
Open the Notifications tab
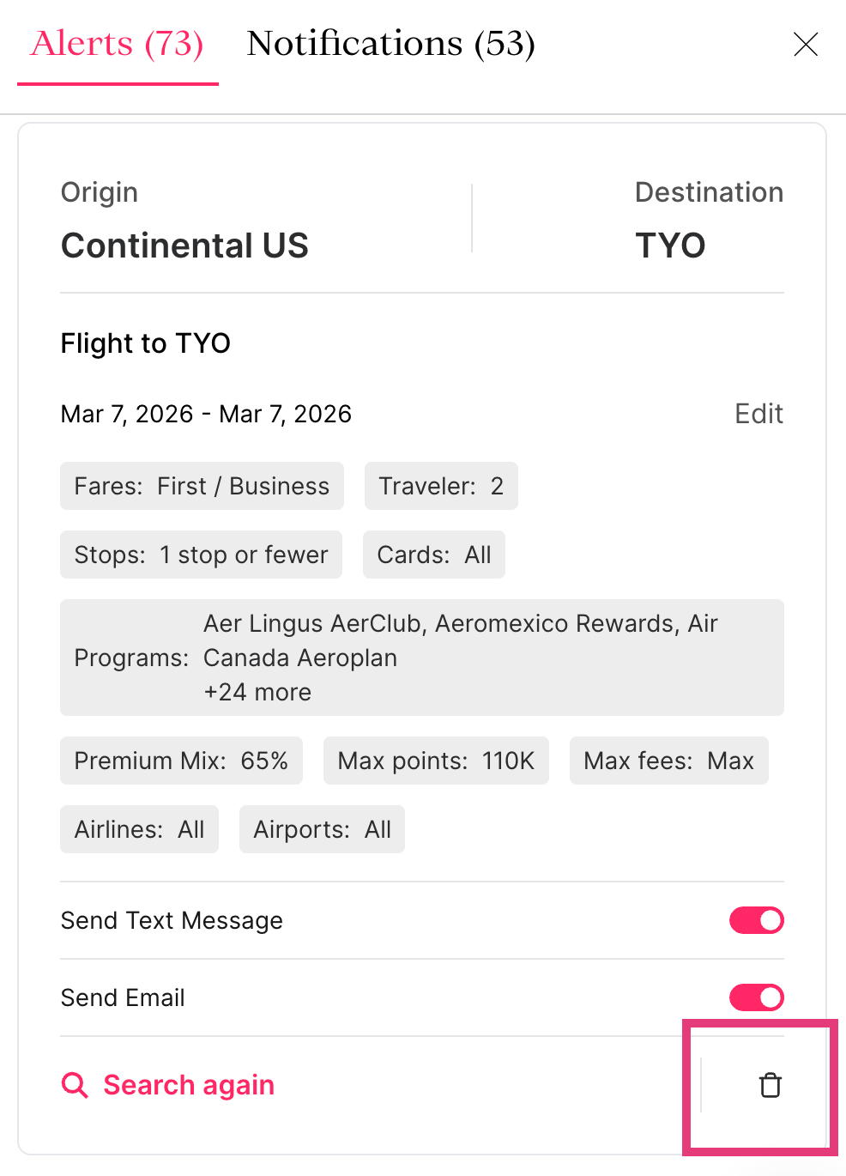pos(390,44)
